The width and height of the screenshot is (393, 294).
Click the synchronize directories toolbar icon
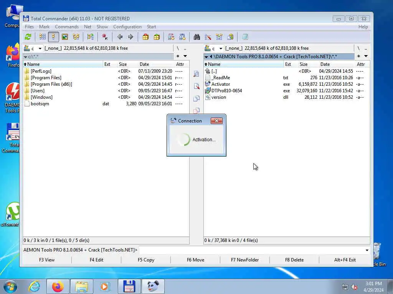219,37
